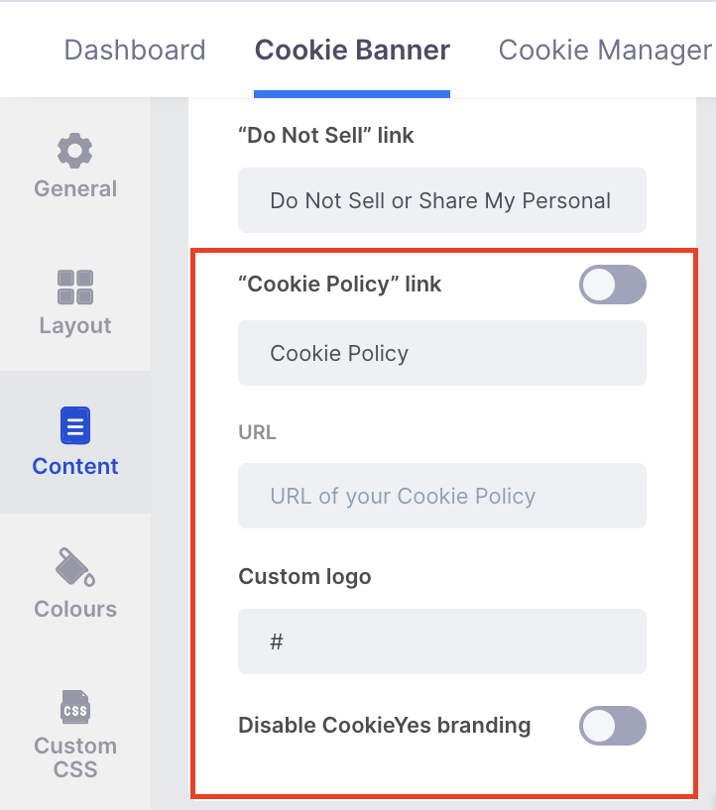Click the Do Not Sell link text field

442,200
